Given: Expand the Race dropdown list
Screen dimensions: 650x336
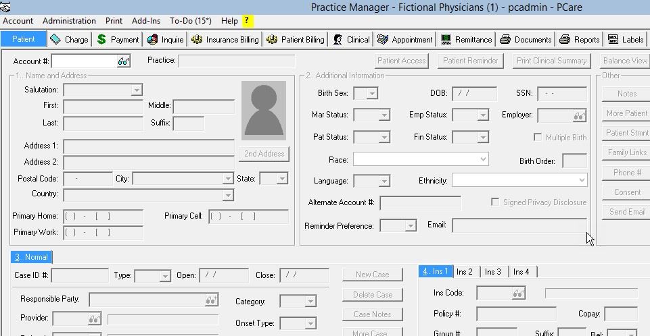Looking at the screenshot, I should (x=483, y=160).
